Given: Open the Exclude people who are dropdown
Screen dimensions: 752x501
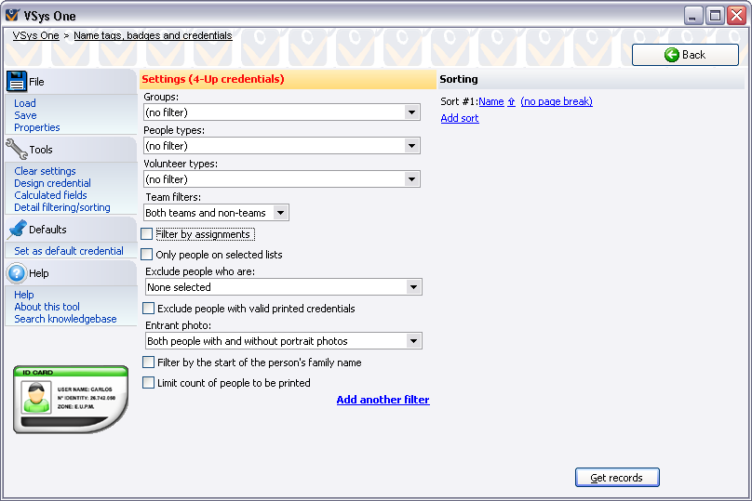Looking at the screenshot, I should point(284,287).
